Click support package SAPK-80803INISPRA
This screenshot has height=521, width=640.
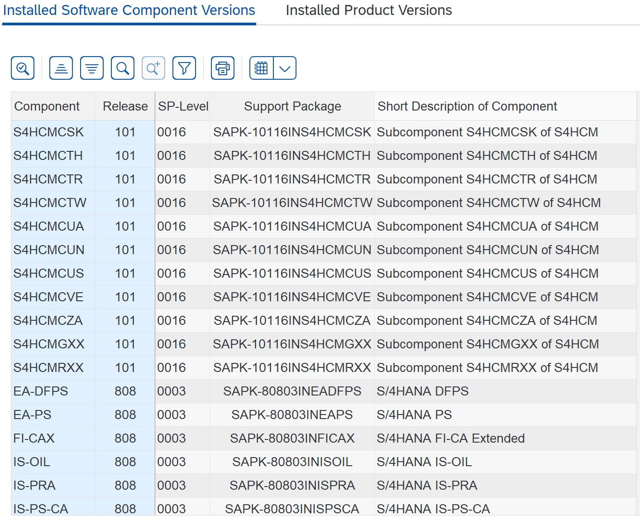click(x=292, y=485)
